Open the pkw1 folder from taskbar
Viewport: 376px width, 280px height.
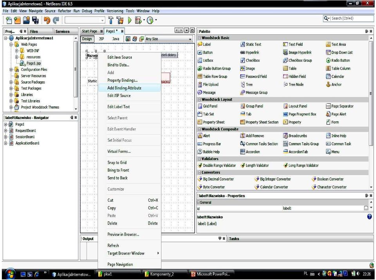click(119, 274)
